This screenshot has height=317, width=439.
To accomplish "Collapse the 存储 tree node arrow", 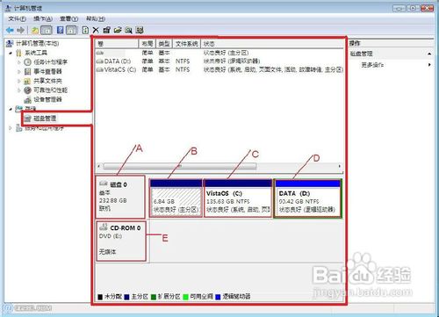I will (11, 109).
